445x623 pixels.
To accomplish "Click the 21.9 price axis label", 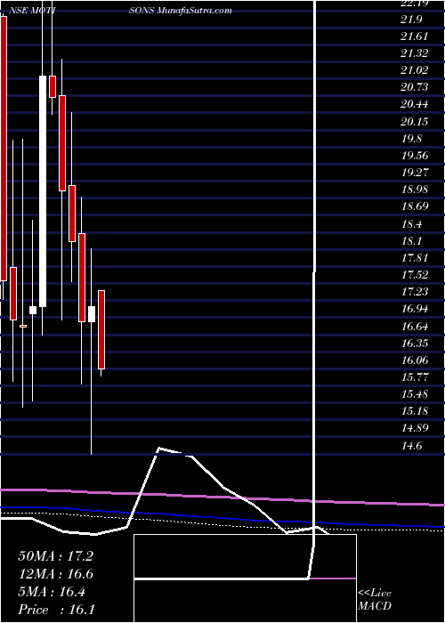I will (x=411, y=20).
